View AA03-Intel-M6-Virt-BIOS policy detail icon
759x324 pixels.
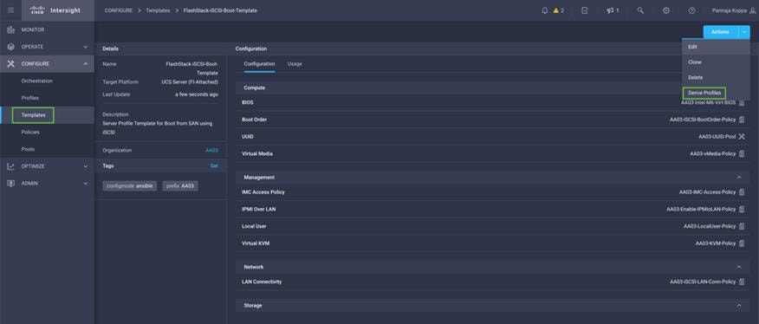pos(741,103)
